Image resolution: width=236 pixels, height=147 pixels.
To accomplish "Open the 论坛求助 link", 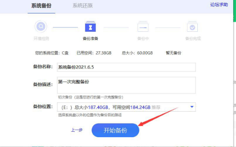I will tap(219, 4).
